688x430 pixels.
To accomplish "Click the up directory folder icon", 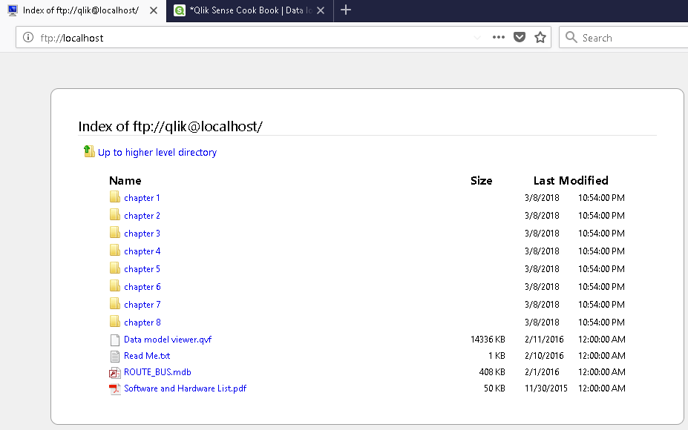I will (89, 151).
